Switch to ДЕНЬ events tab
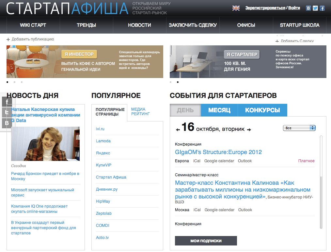Viewport: 331px width, 252px height. [x=185, y=110]
